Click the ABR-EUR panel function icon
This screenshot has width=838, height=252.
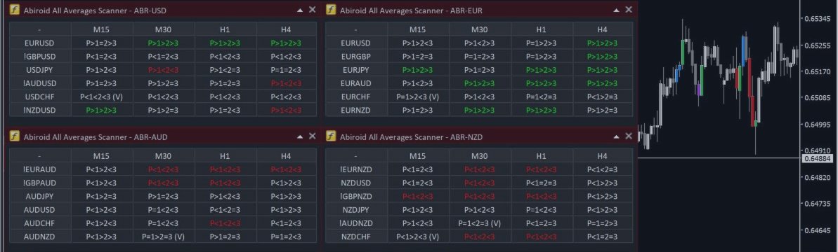click(x=332, y=10)
